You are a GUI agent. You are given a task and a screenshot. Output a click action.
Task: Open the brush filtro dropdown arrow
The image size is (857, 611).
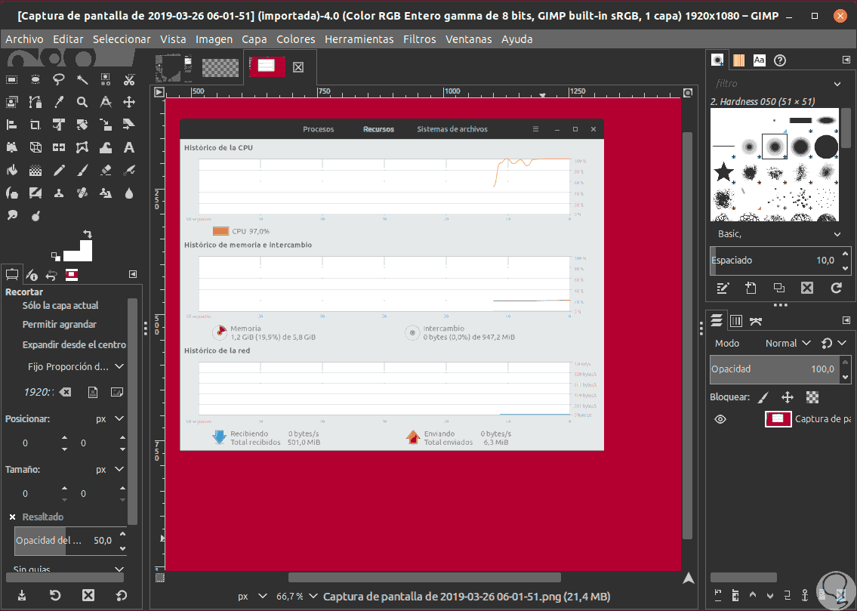pyautogui.click(x=837, y=84)
